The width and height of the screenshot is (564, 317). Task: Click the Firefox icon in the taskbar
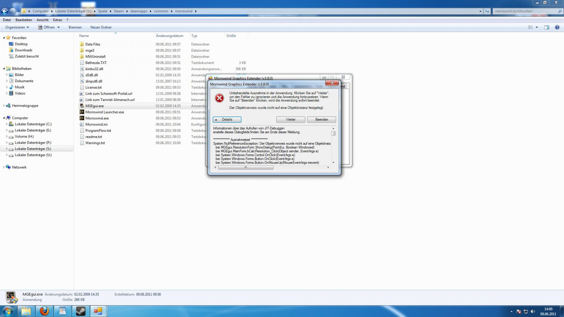(x=44, y=311)
